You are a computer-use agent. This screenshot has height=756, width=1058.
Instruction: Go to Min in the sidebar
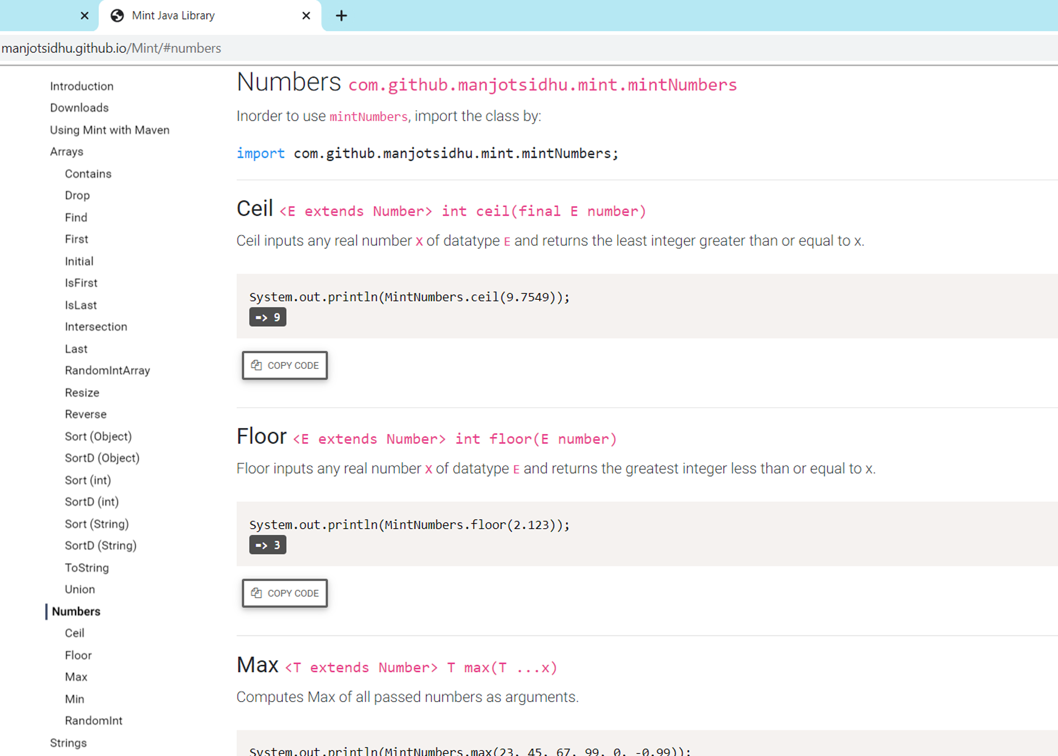(75, 700)
